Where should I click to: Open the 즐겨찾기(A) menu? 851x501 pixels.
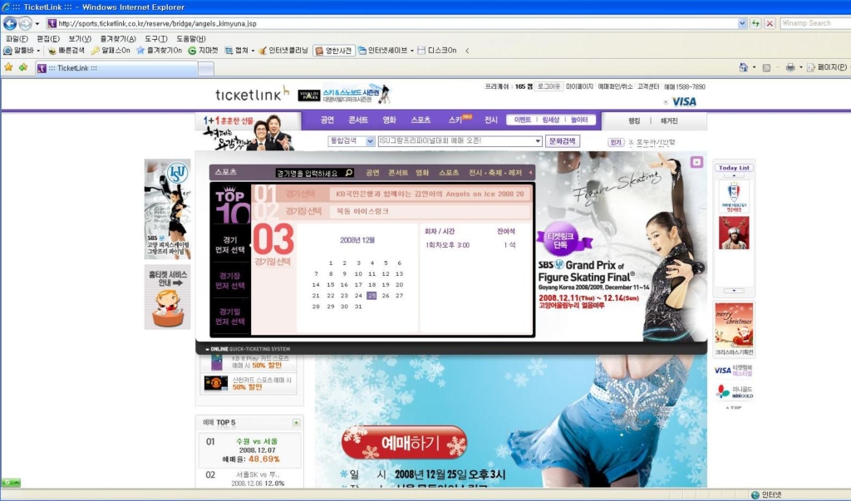(118, 38)
